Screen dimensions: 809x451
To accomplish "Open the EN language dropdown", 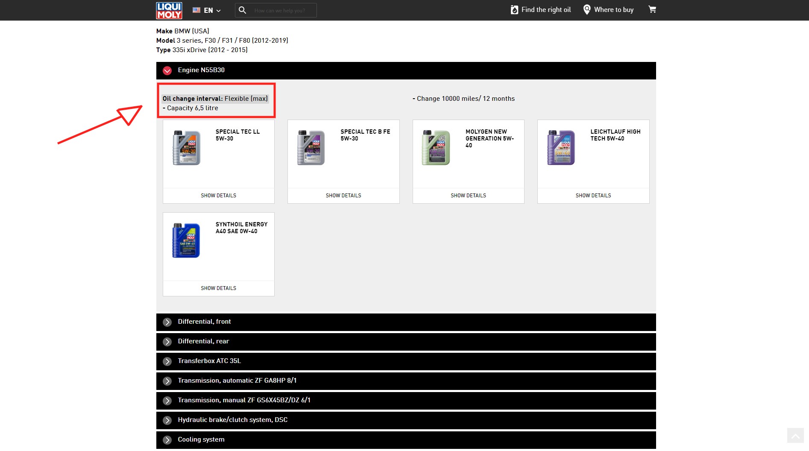I will [x=207, y=10].
